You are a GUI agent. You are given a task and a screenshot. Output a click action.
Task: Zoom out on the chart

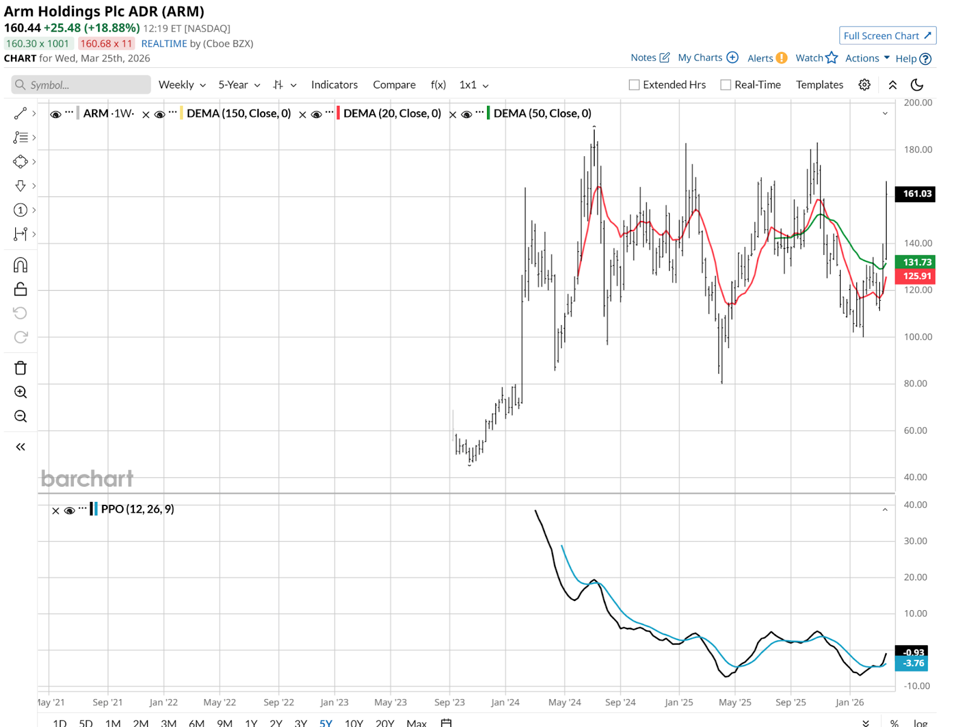tap(21, 416)
